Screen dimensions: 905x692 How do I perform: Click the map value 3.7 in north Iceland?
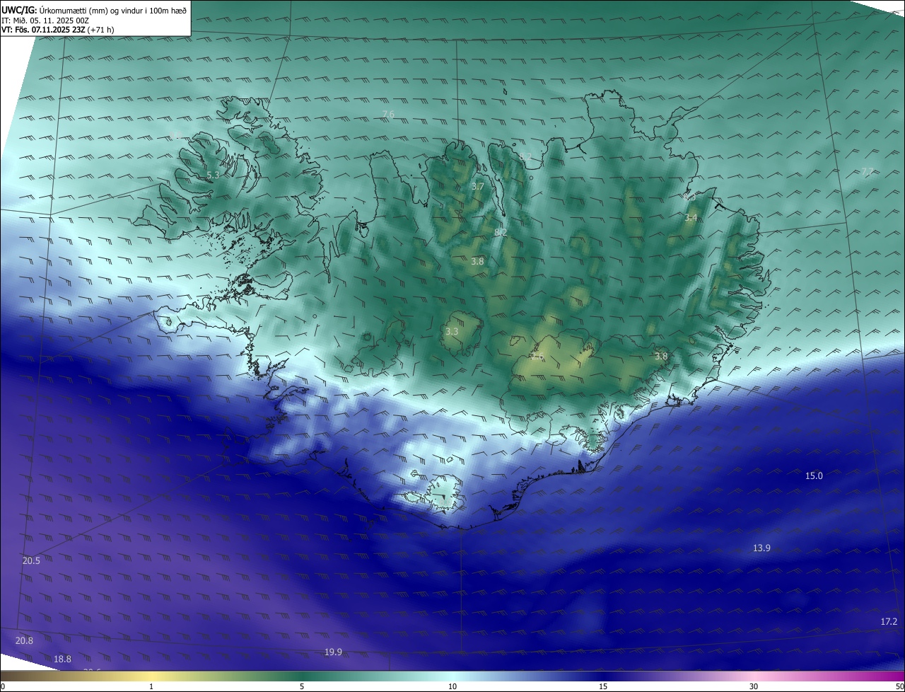click(x=477, y=187)
